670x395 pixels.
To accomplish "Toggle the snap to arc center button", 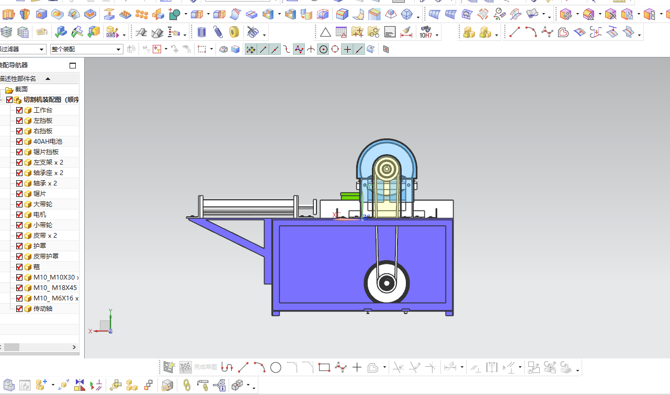I will point(323,49).
